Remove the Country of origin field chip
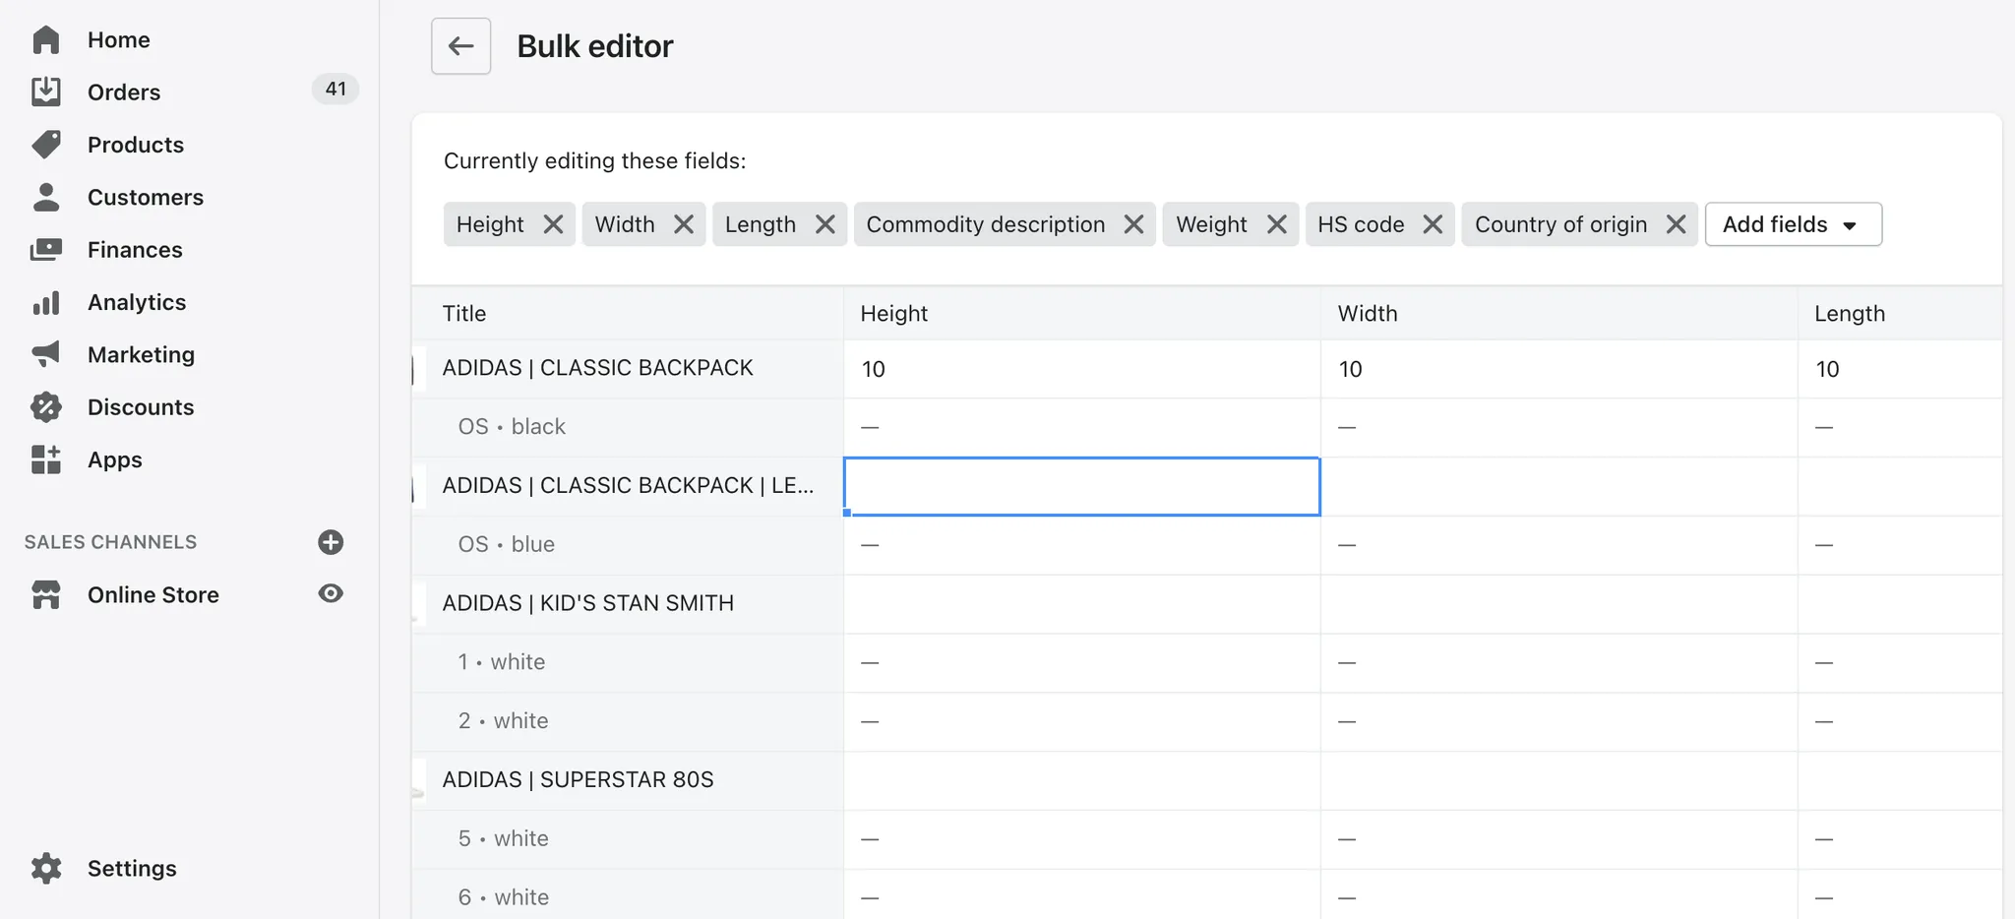The width and height of the screenshot is (2015, 919). tap(1676, 224)
